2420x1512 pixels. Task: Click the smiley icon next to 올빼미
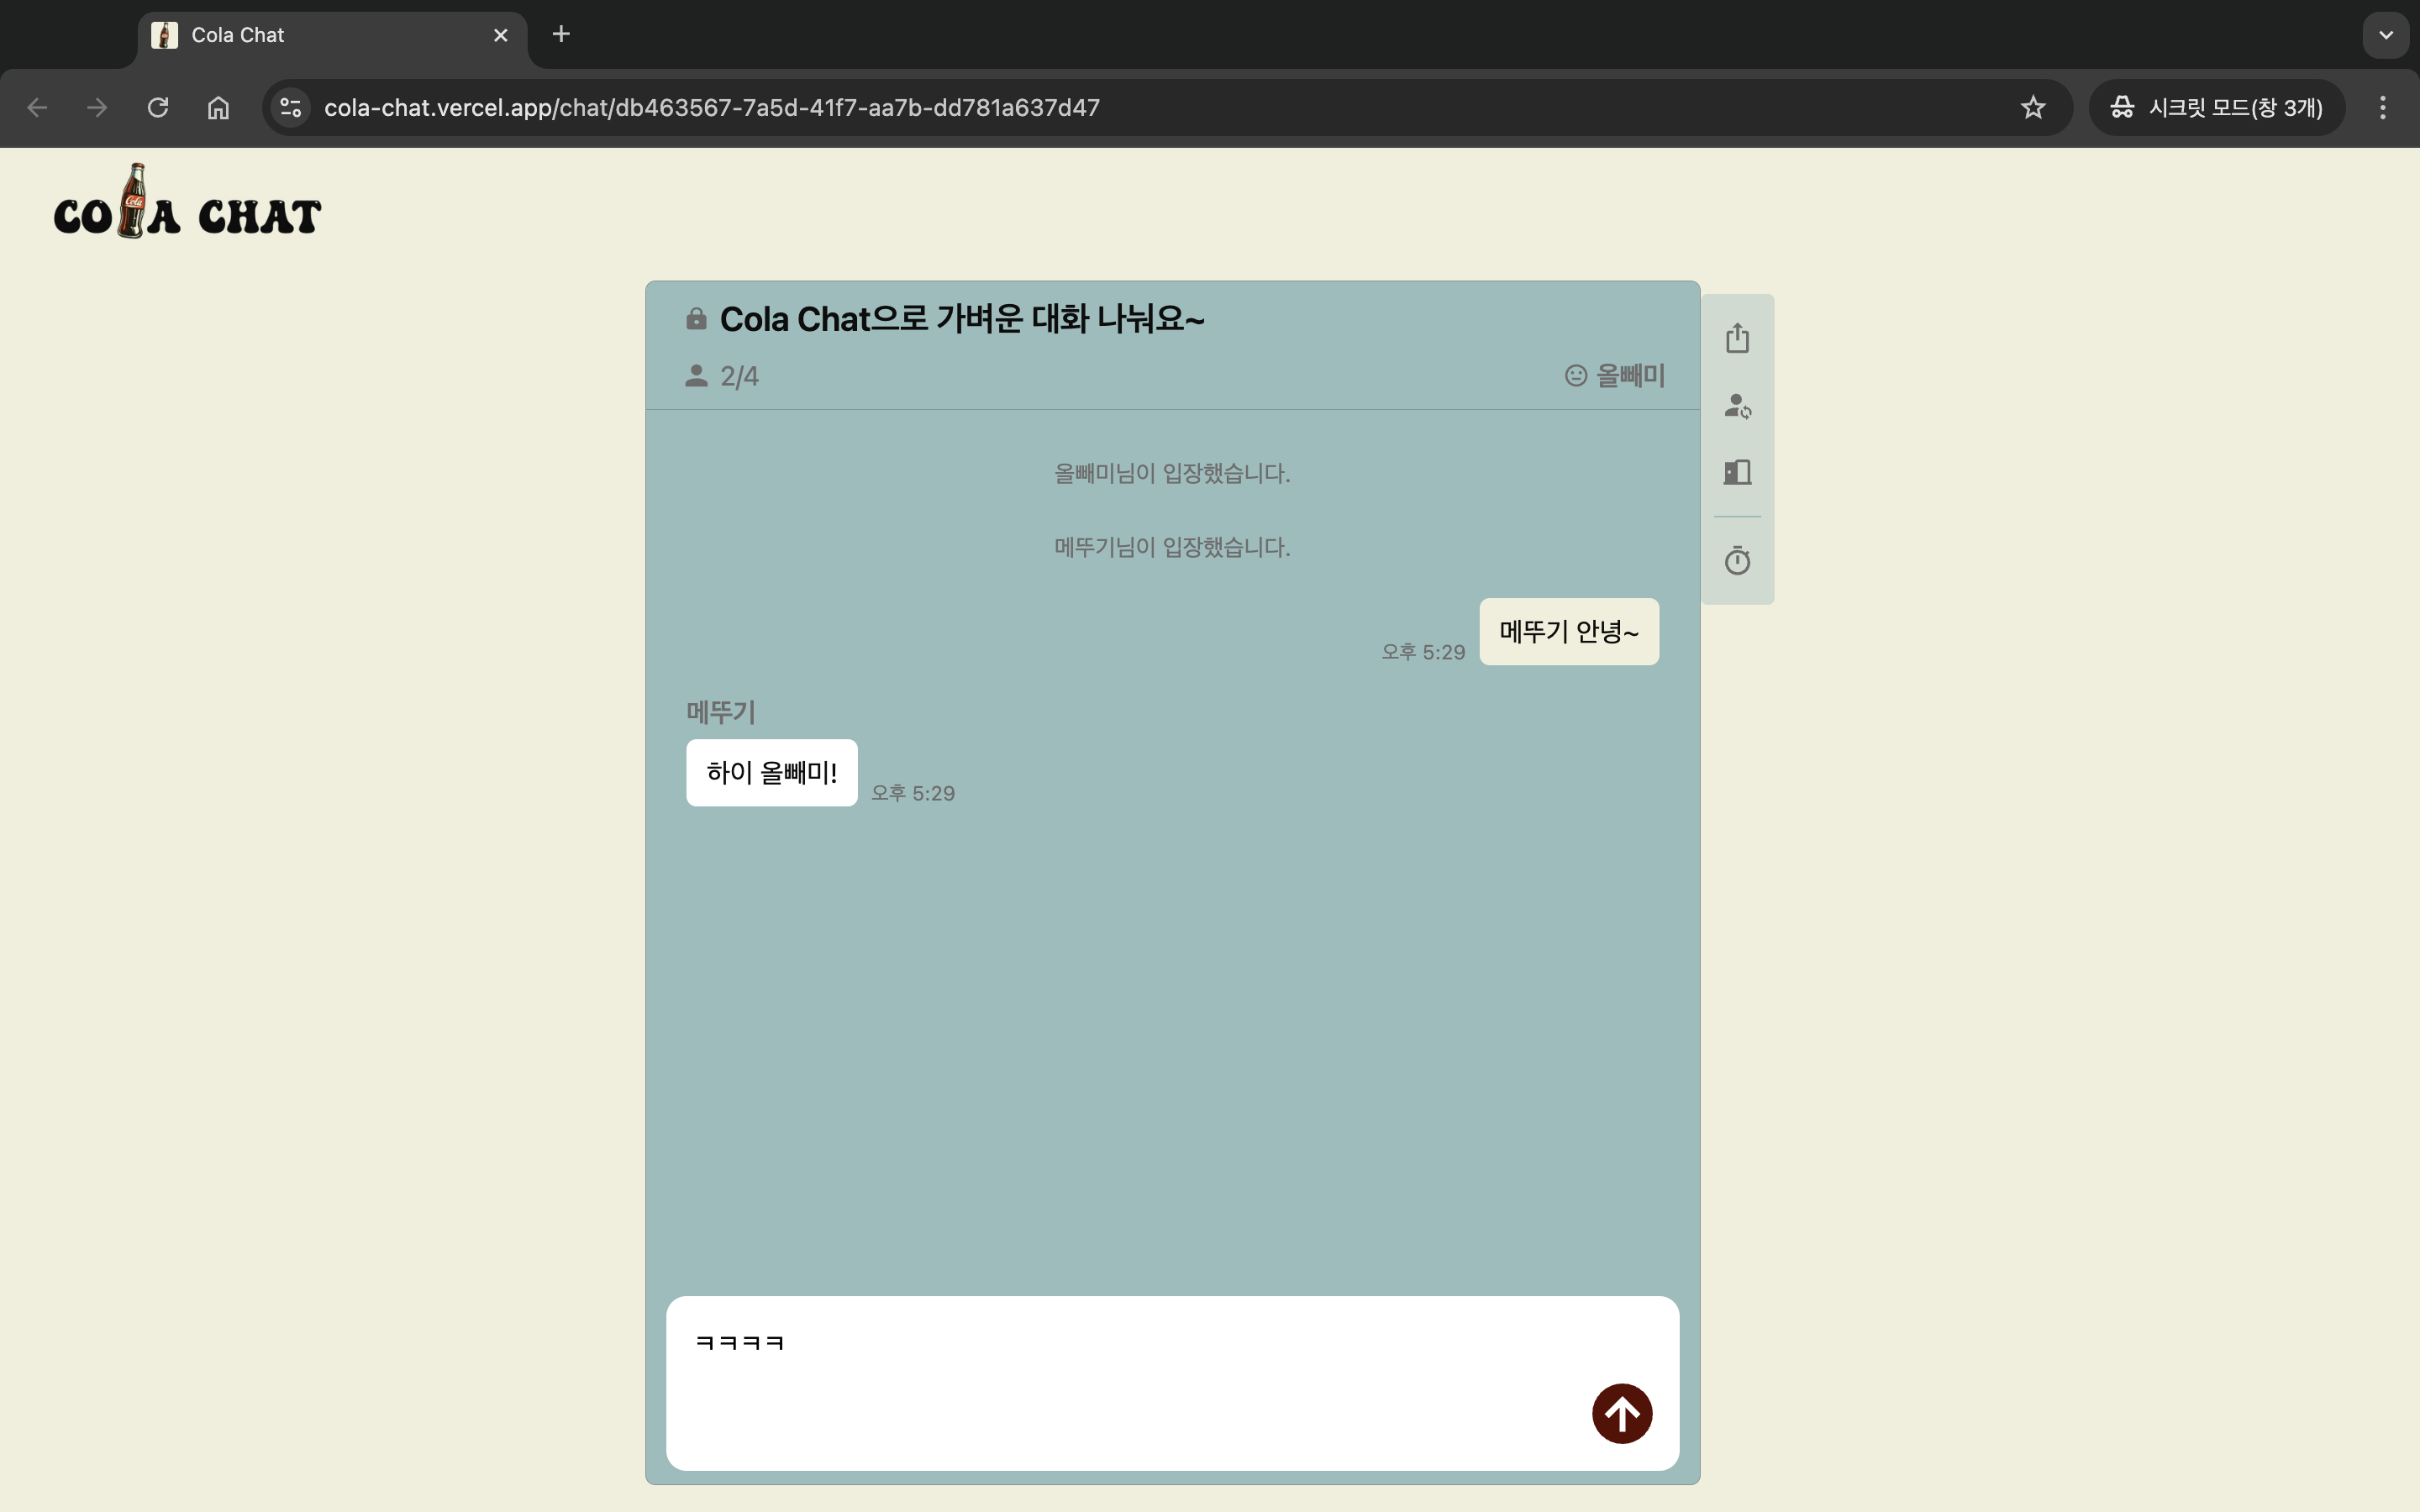pos(1575,376)
